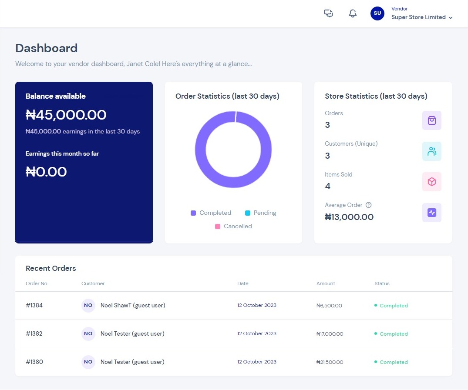Open the messages chat icon

pos(328,13)
